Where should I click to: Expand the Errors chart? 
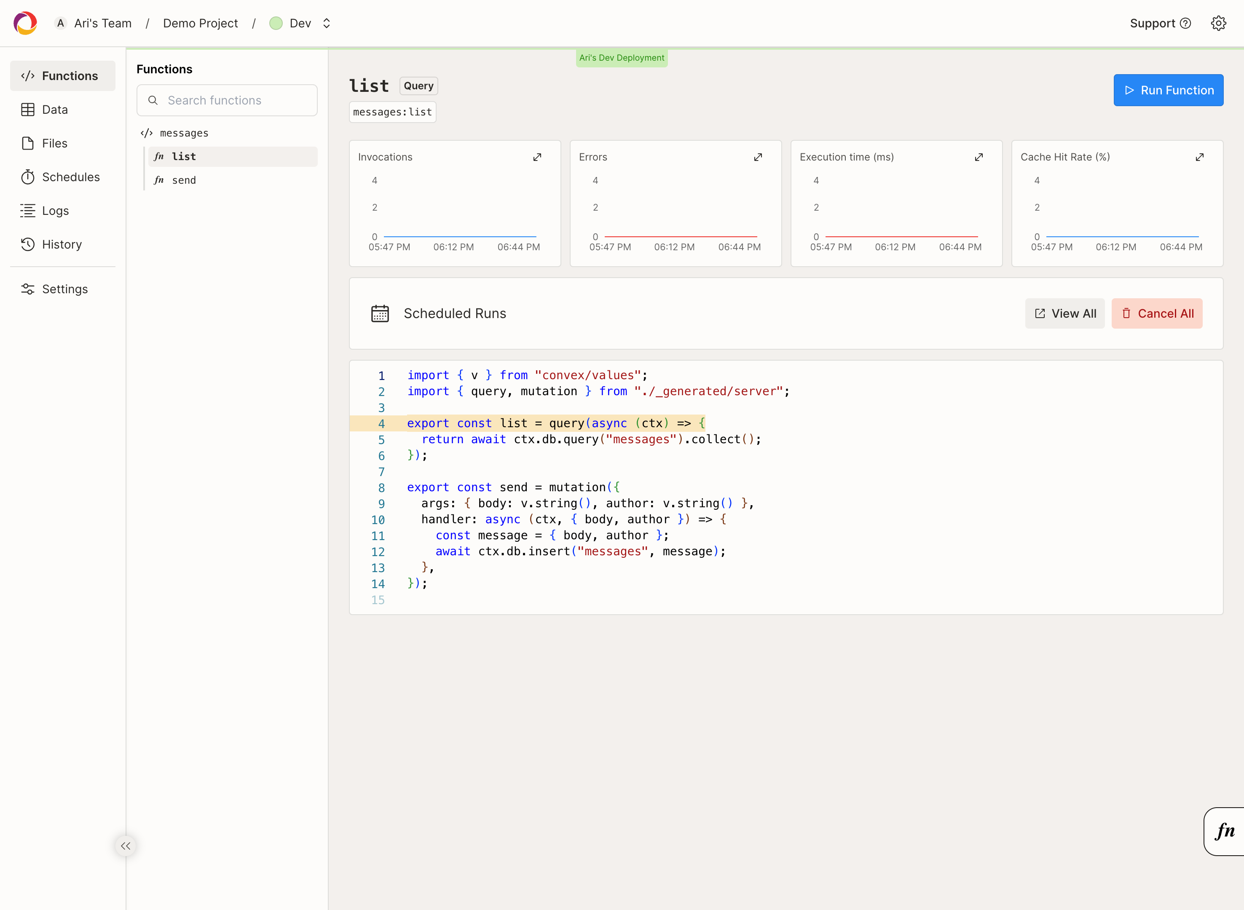(x=758, y=157)
